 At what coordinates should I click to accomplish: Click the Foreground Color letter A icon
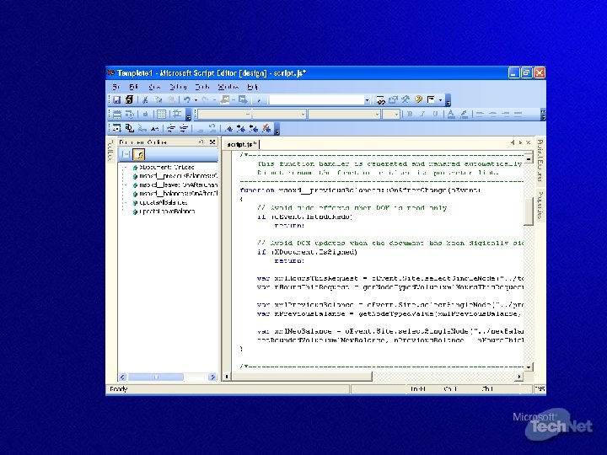pyautogui.click(x=451, y=114)
